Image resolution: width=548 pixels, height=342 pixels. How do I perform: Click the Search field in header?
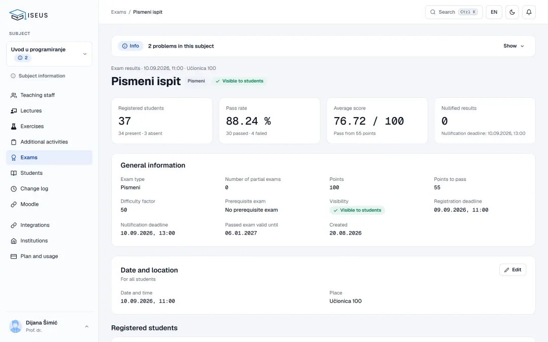454,12
